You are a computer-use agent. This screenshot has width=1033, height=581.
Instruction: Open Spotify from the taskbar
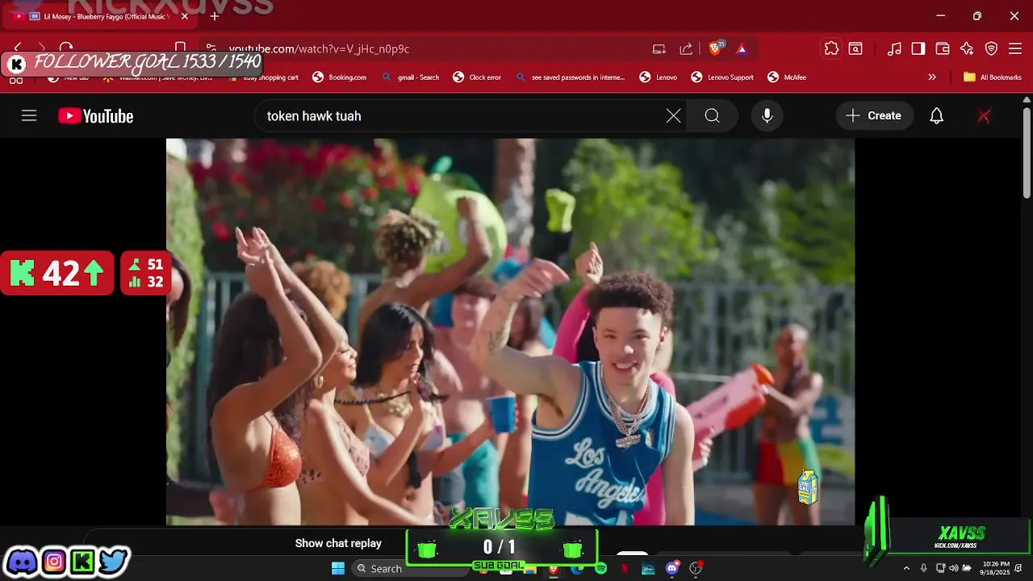600,569
